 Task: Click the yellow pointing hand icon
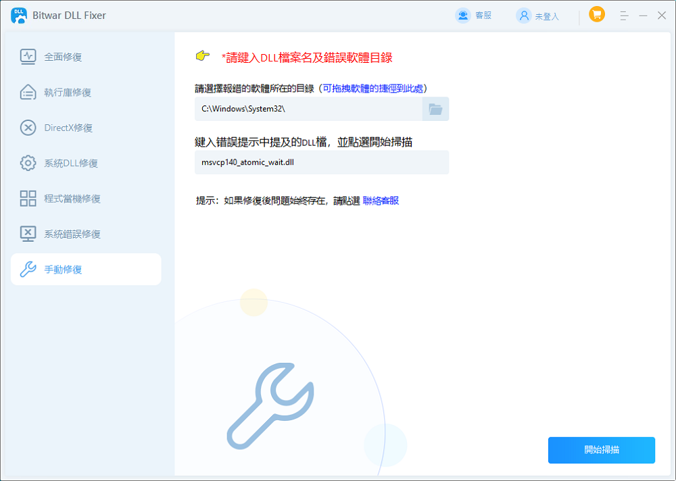[x=203, y=56]
